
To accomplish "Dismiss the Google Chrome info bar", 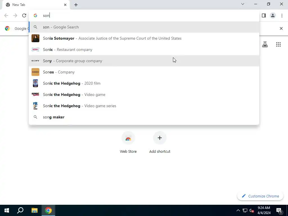I will point(281,28).
